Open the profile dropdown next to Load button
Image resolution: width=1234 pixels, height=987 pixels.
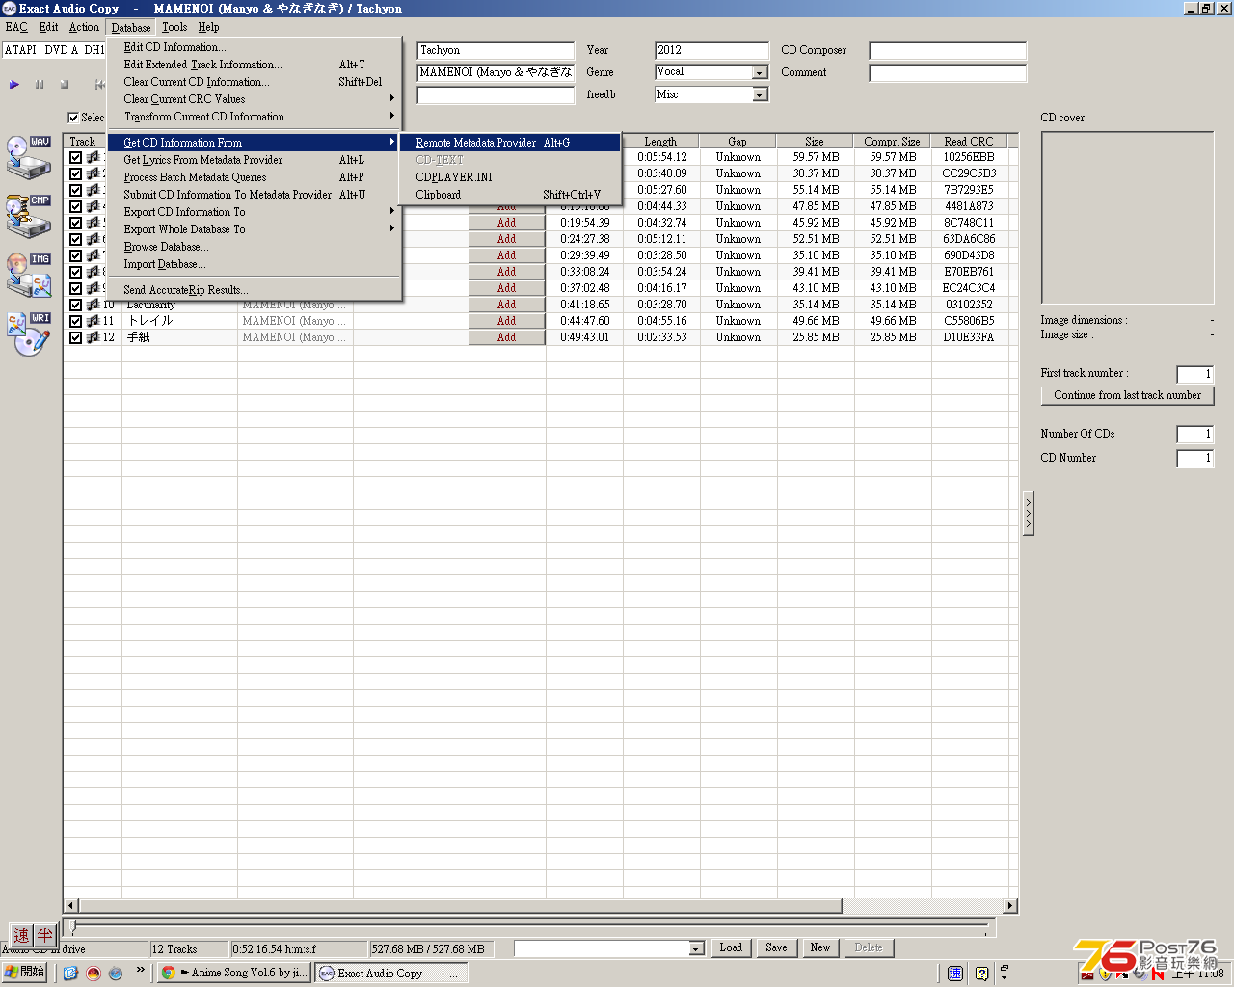coord(696,948)
